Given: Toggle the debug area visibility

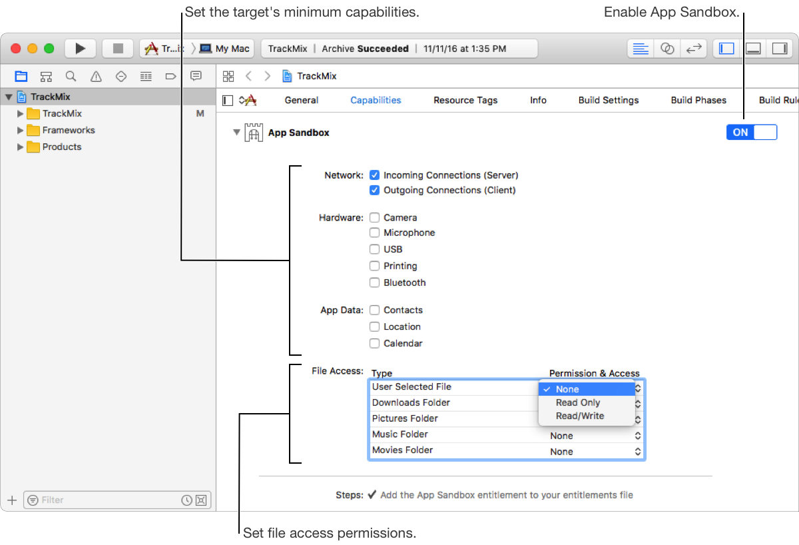Looking at the screenshot, I should pos(753,49).
